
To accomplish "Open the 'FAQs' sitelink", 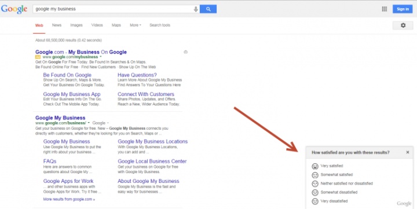I will (x=50, y=161).
